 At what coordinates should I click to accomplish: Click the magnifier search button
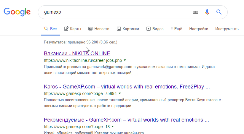click(219, 12)
